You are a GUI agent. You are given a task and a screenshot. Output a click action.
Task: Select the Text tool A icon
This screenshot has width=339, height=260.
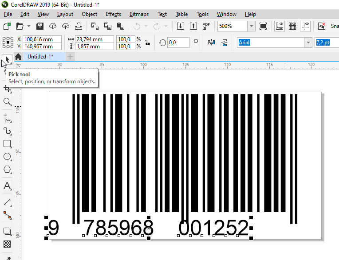pyautogui.click(x=7, y=186)
